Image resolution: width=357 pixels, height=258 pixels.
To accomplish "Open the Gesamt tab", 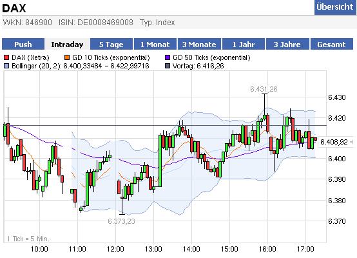I will [331, 45].
